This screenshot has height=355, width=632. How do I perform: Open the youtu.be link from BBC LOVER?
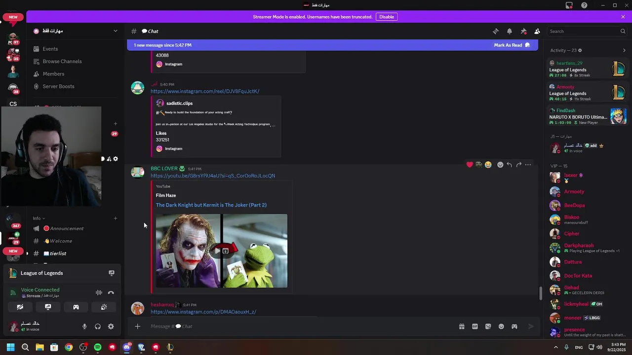point(213,176)
